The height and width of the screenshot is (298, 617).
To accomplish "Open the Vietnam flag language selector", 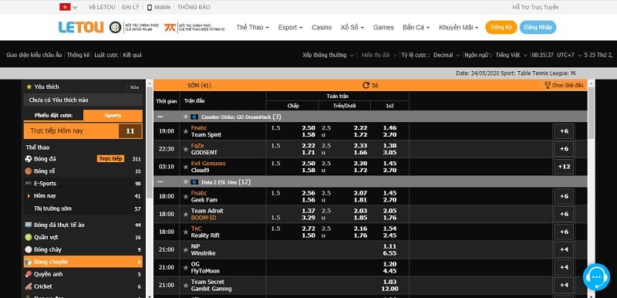I will 68,7.
